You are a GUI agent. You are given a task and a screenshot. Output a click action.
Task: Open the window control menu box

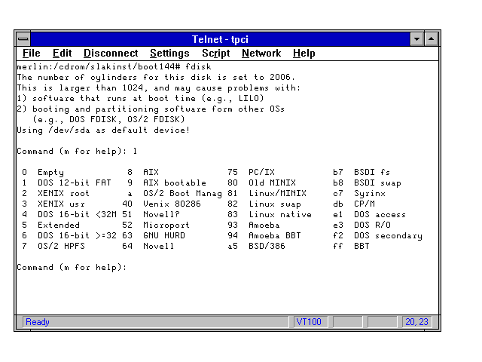(x=24, y=38)
